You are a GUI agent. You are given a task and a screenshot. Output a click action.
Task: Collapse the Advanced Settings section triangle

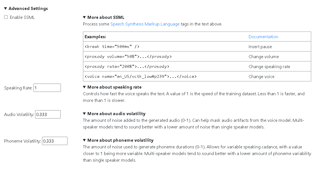click(x=6, y=8)
